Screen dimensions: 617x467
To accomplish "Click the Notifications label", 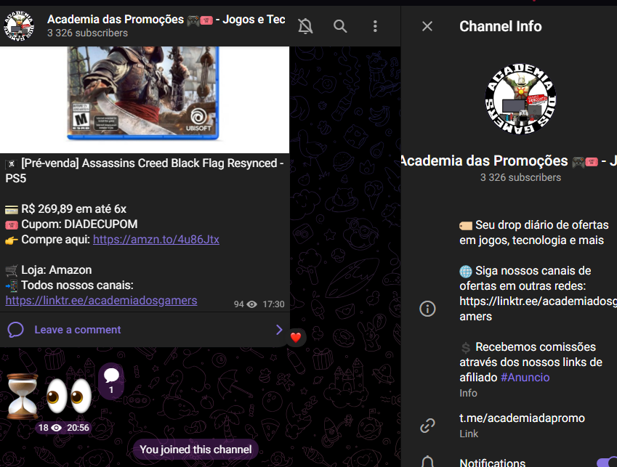I will [x=492, y=463].
